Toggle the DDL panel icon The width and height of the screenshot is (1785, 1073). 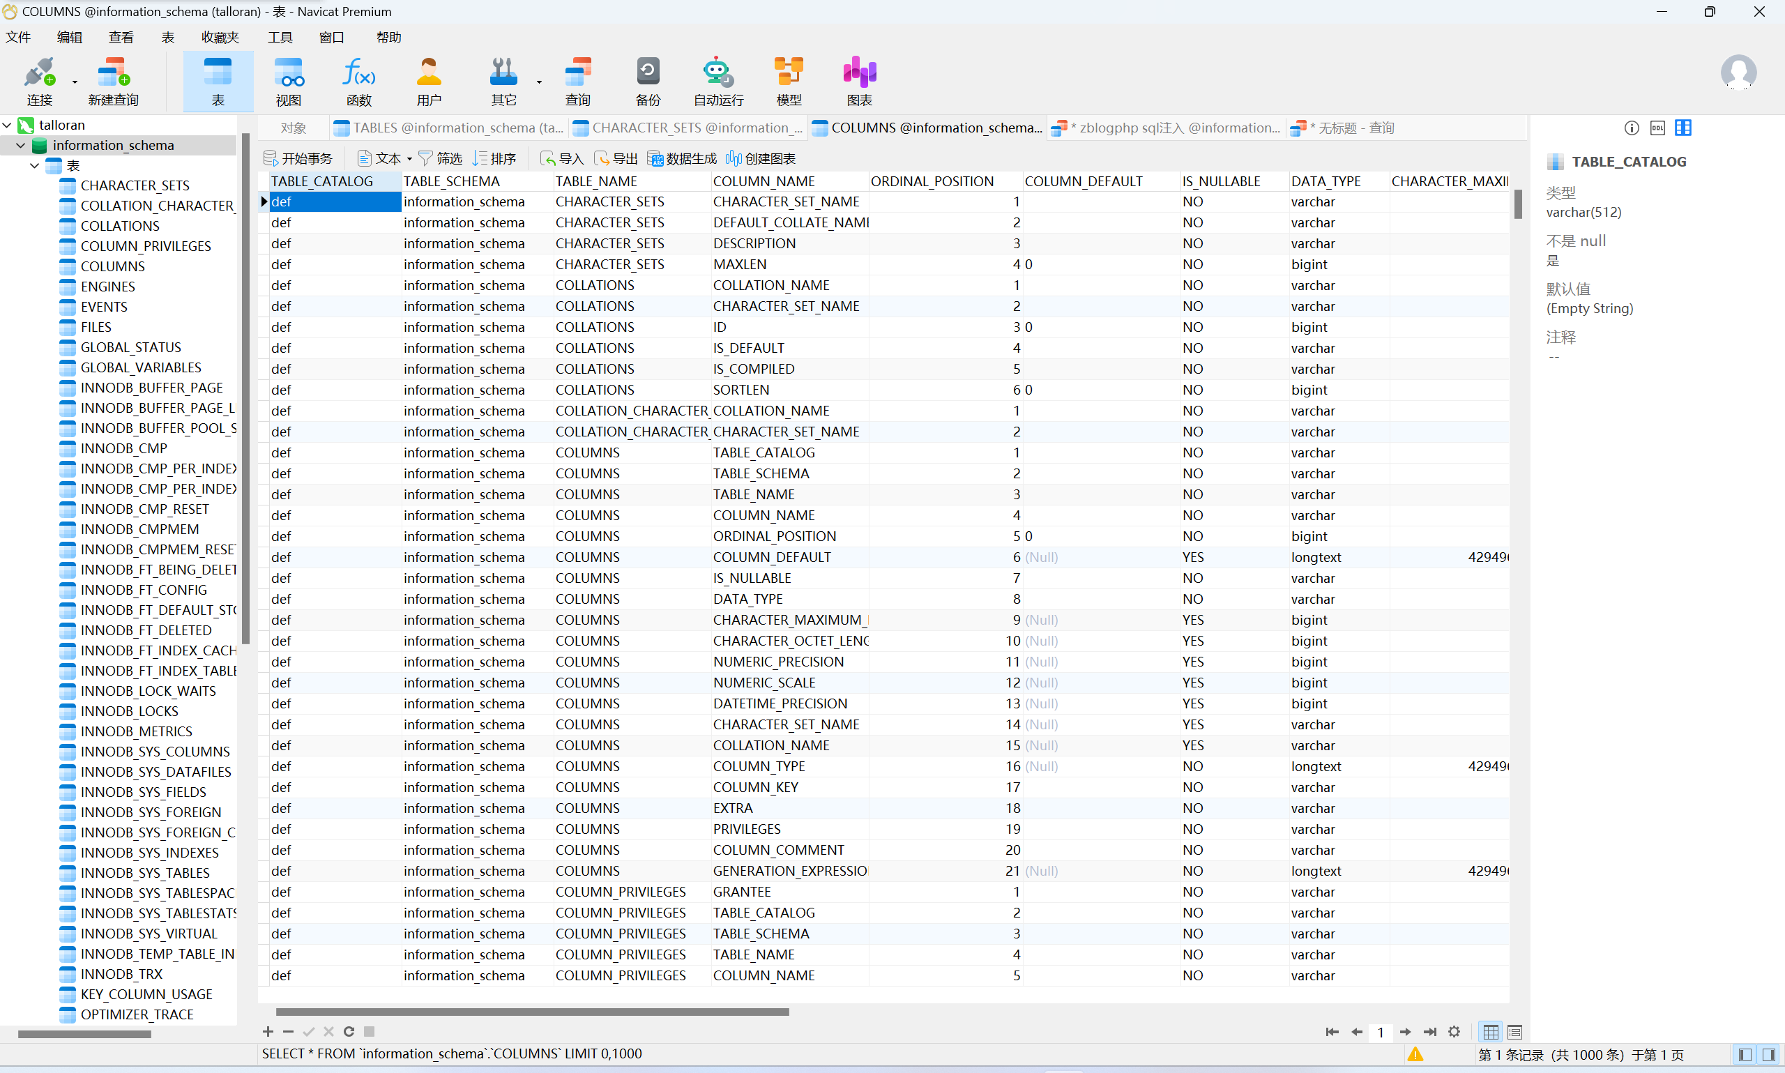pos(1657,128)
